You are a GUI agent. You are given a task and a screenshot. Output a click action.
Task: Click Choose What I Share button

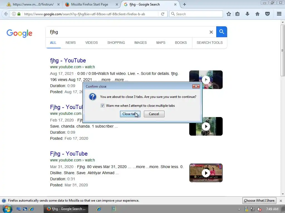259,201
